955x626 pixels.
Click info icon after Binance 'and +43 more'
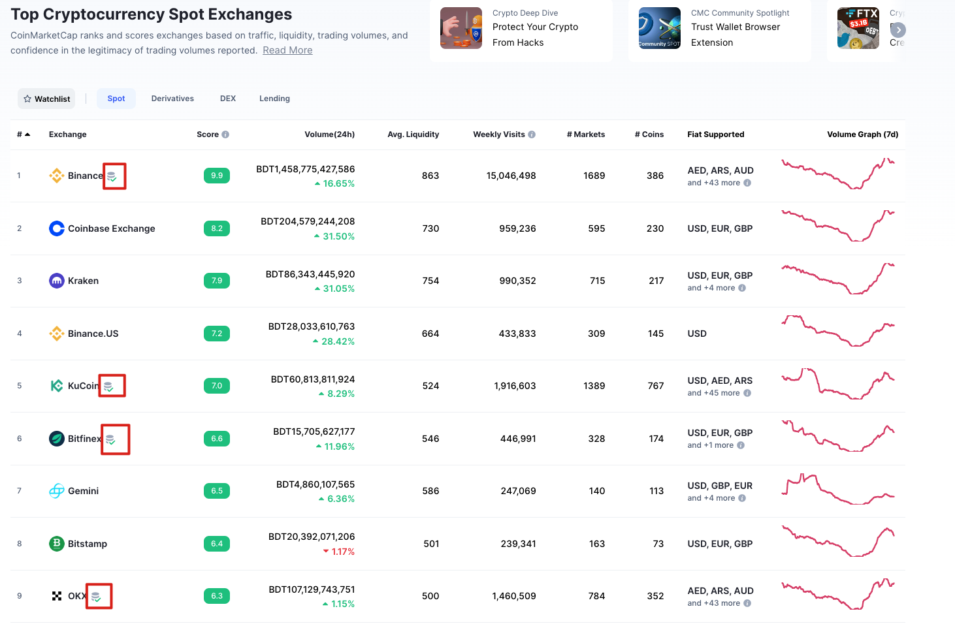[x=747, y=183]
